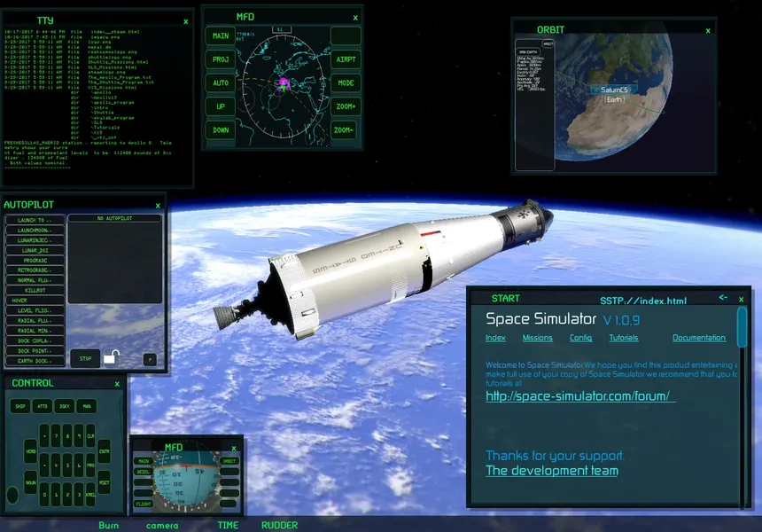The width and height of the screenshot is (762, 532).
Task: Open Documentation link in Start browser
Action: tap(699, 338)
